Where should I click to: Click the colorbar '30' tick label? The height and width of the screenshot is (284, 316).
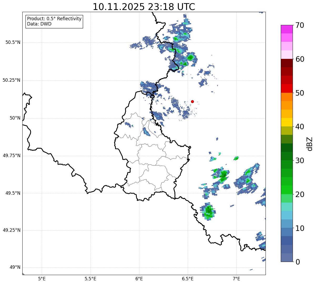(300, 161)
